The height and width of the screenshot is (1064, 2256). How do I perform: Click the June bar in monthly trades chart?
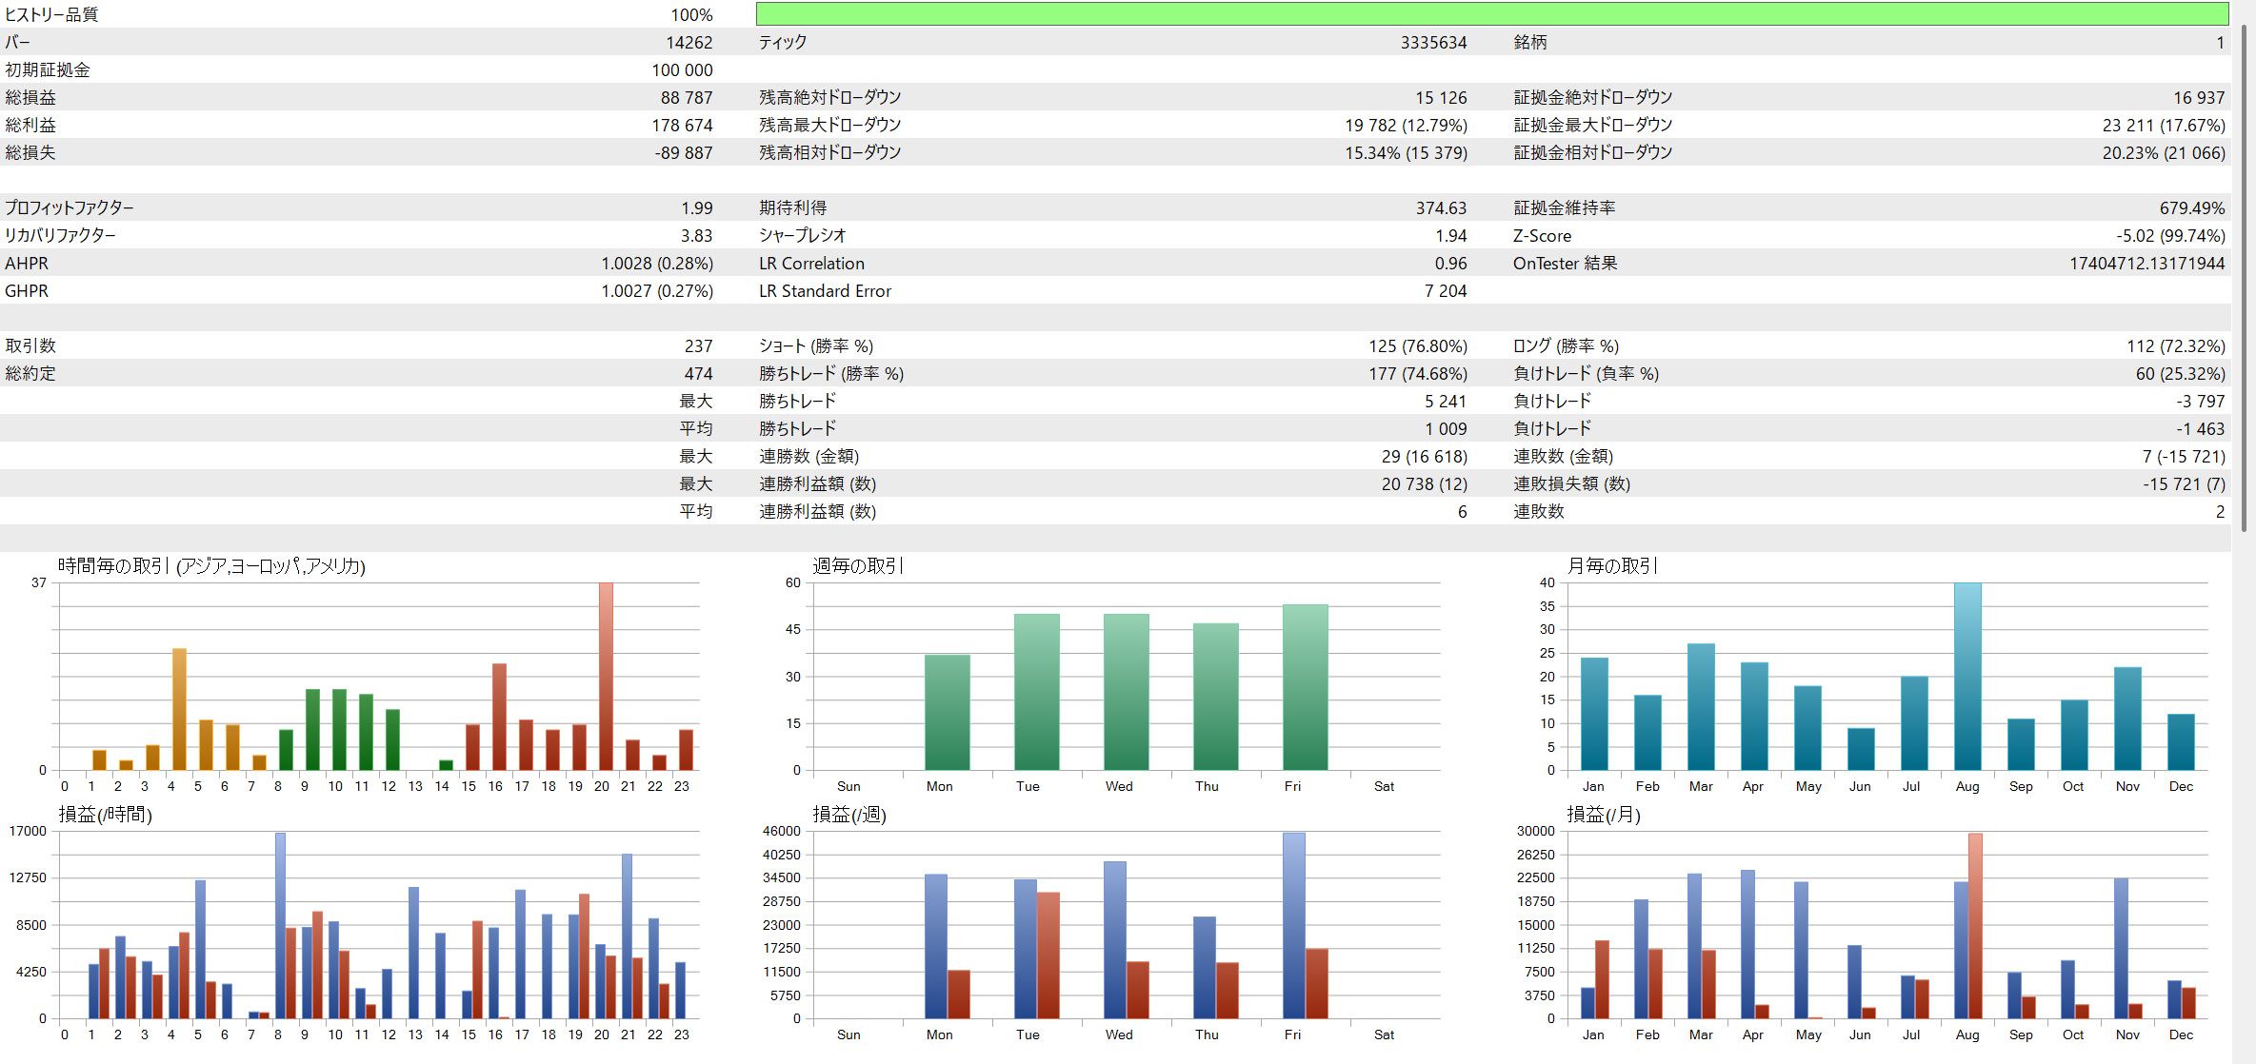click(1861, 749)
